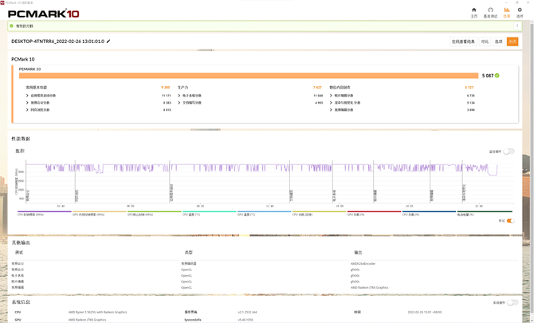Click the green checkmark beside score 5 087

tap(497, 76)
